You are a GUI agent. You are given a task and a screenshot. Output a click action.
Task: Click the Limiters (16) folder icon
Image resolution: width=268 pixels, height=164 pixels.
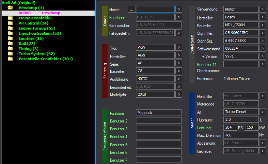(x=10, y=38)
